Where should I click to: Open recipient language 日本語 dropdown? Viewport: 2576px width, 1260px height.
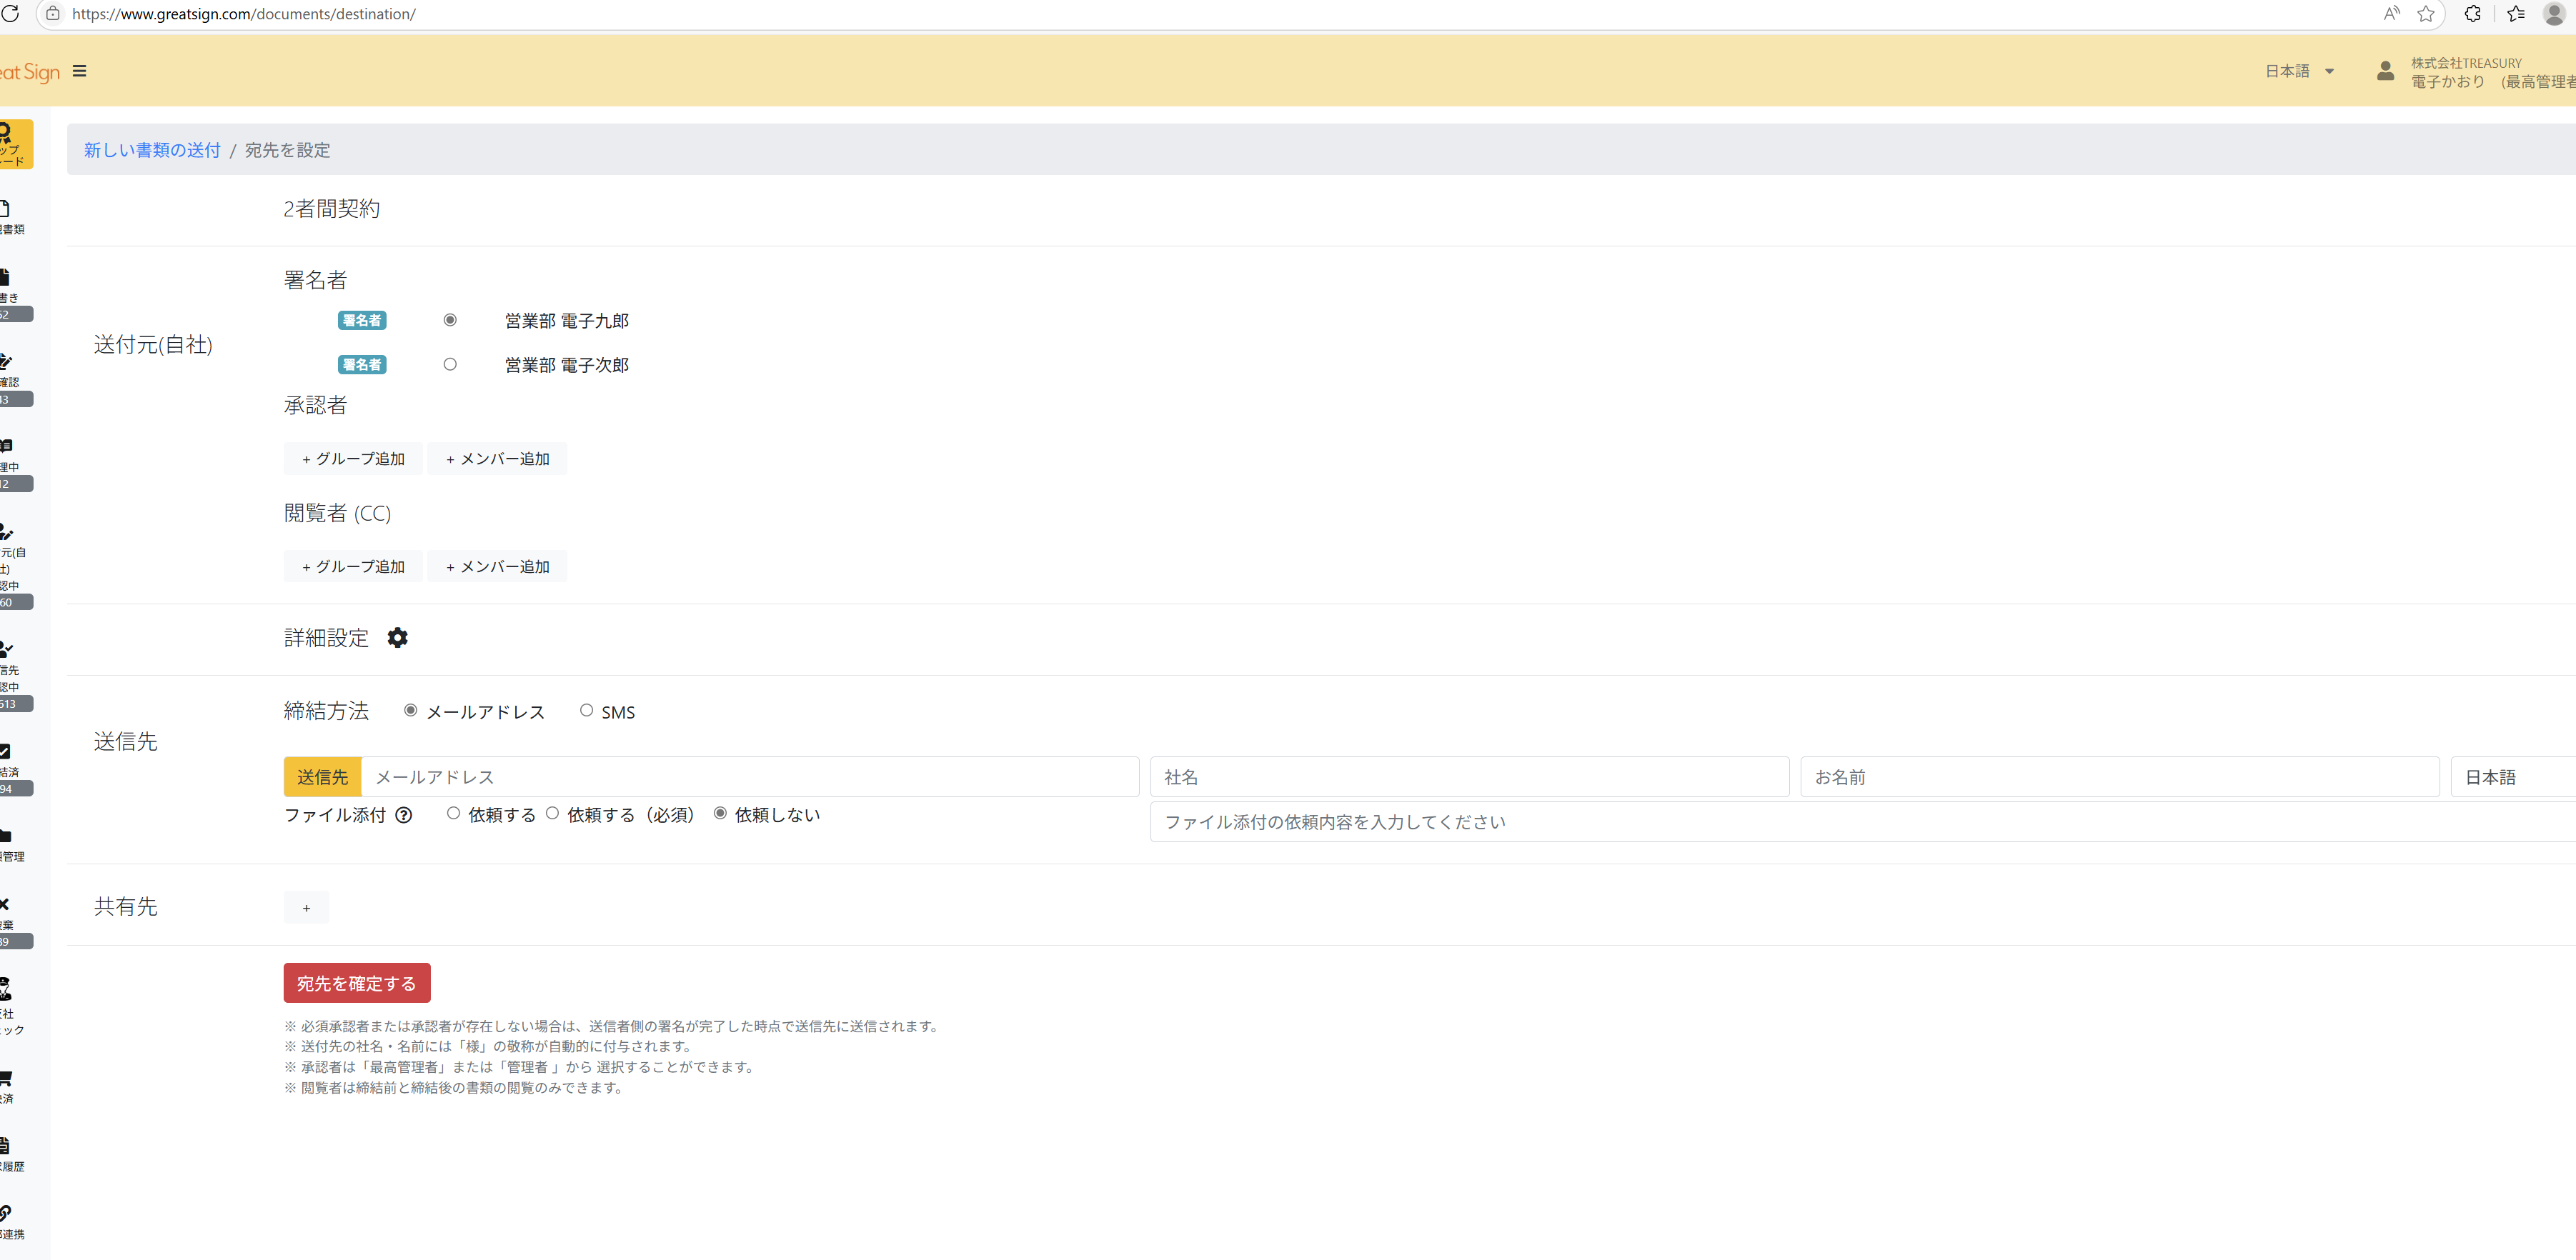2510,777
